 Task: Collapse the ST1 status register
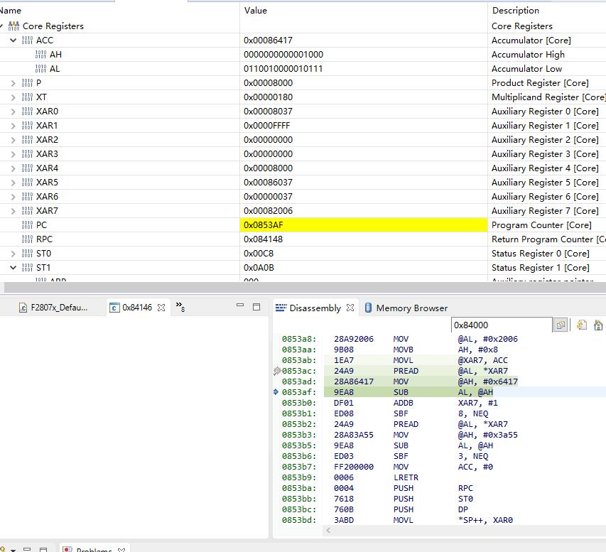pos(13,268)
